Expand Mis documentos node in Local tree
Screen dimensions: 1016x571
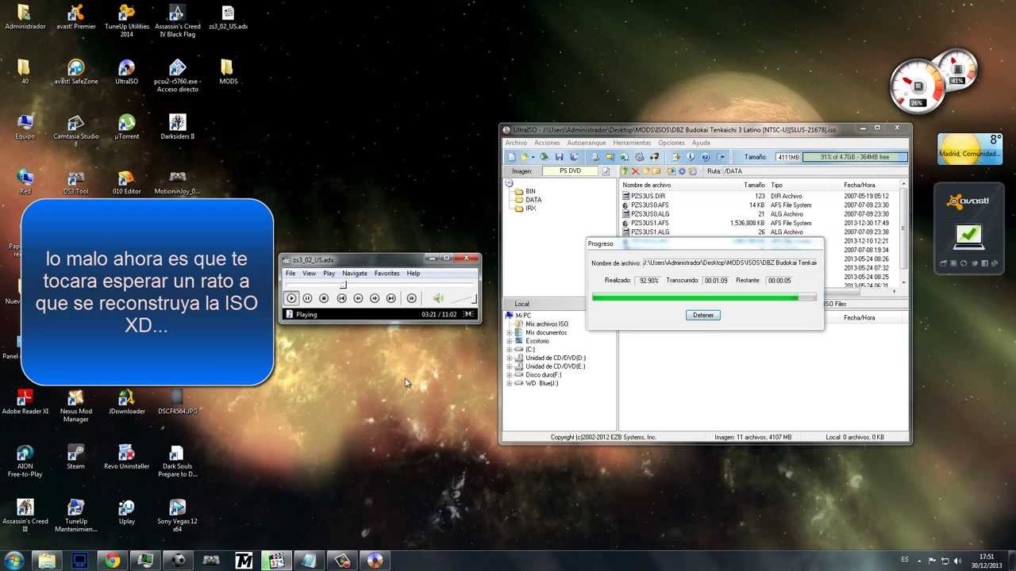click(510, 332)
